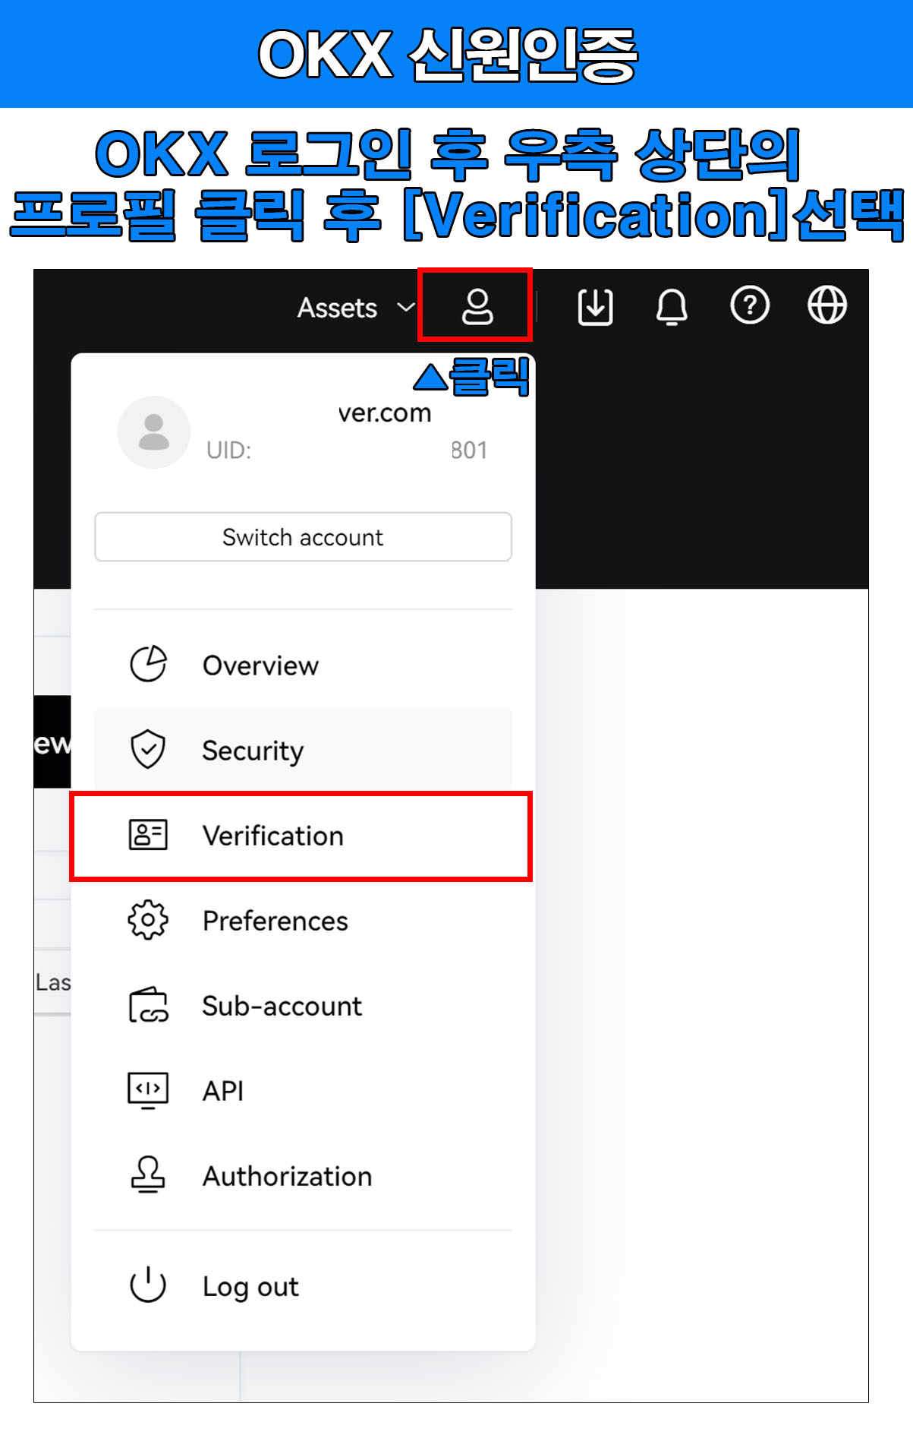
Task: Open Sub-account menu entry
Action: click(303, 1006)
